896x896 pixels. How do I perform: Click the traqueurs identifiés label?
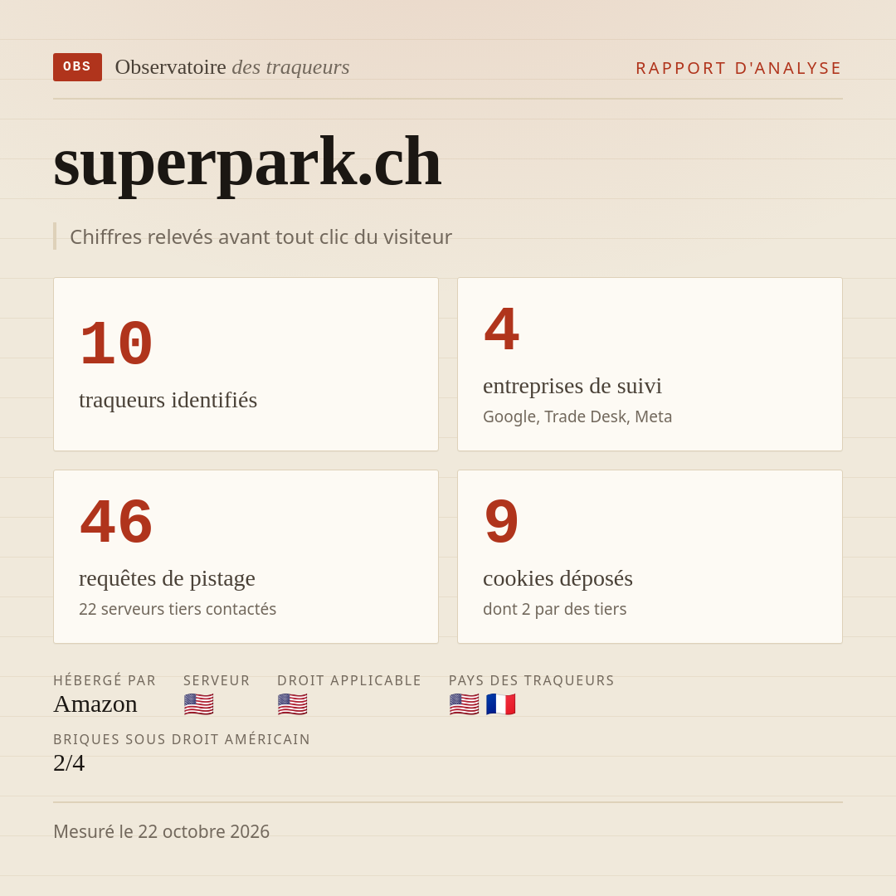pyautogui.click(x=168, y=399)
